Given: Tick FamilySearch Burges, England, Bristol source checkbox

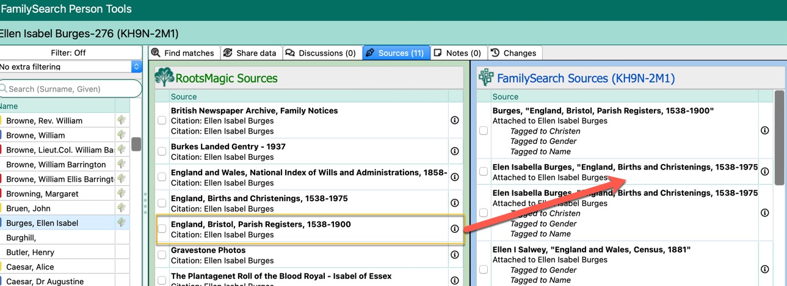Looking at the screenshot, I should click(484, 130).
